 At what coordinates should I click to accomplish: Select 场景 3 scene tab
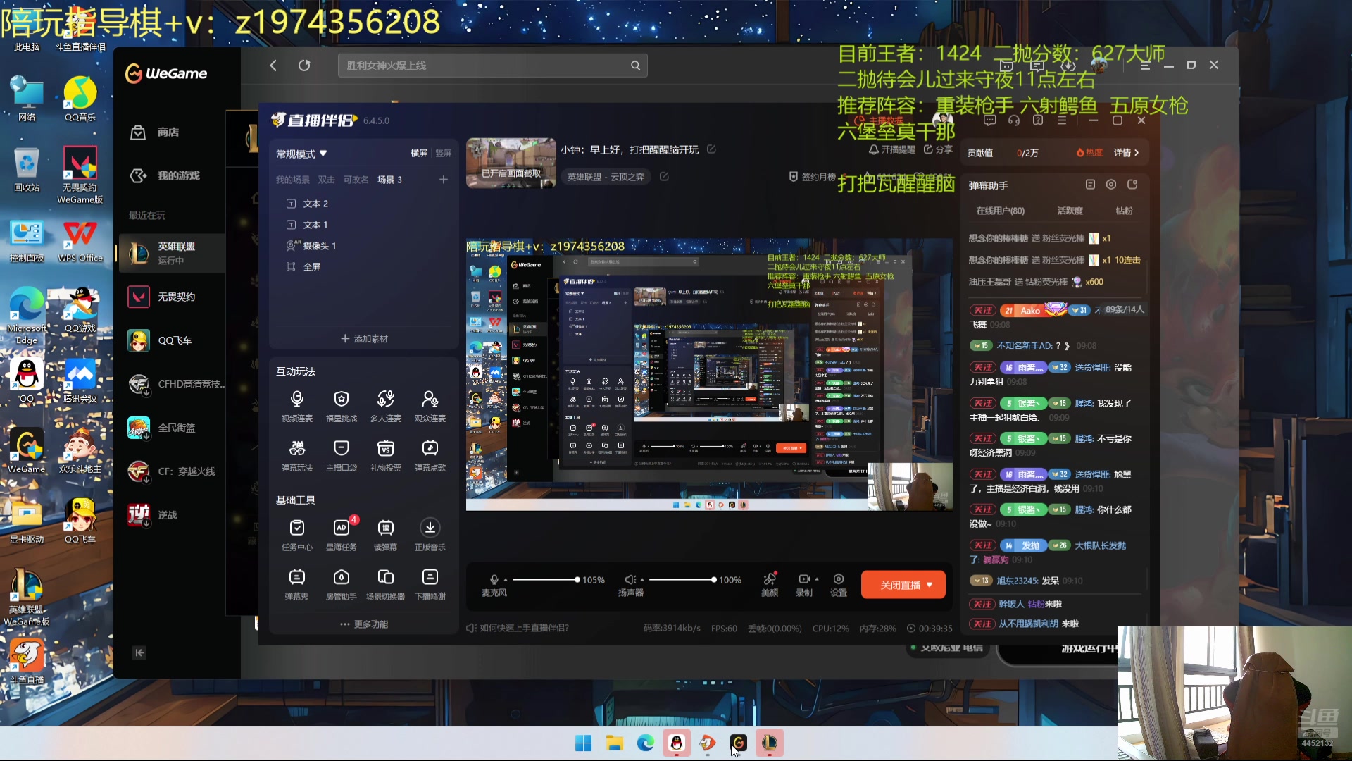(389, 180)
